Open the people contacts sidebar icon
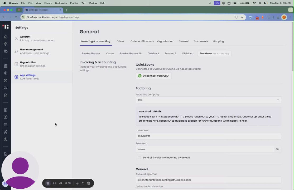The height and width of the screenshot is (190, 294). click(x=6, y=66)
